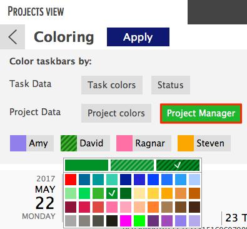Open Amy's purple color picker
247x229 pixels.
pyautogui.click(x=18, y=143)
